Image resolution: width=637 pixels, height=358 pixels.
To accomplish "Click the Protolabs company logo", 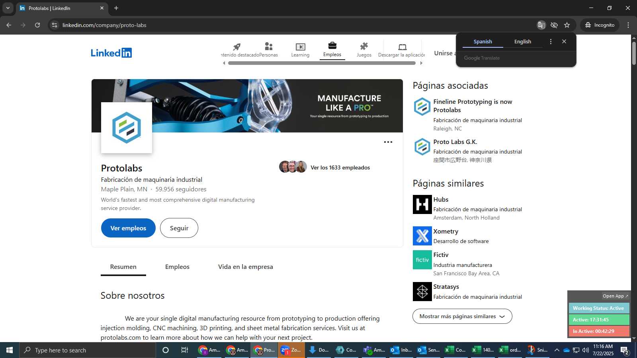I will click(x=127, y=128).
